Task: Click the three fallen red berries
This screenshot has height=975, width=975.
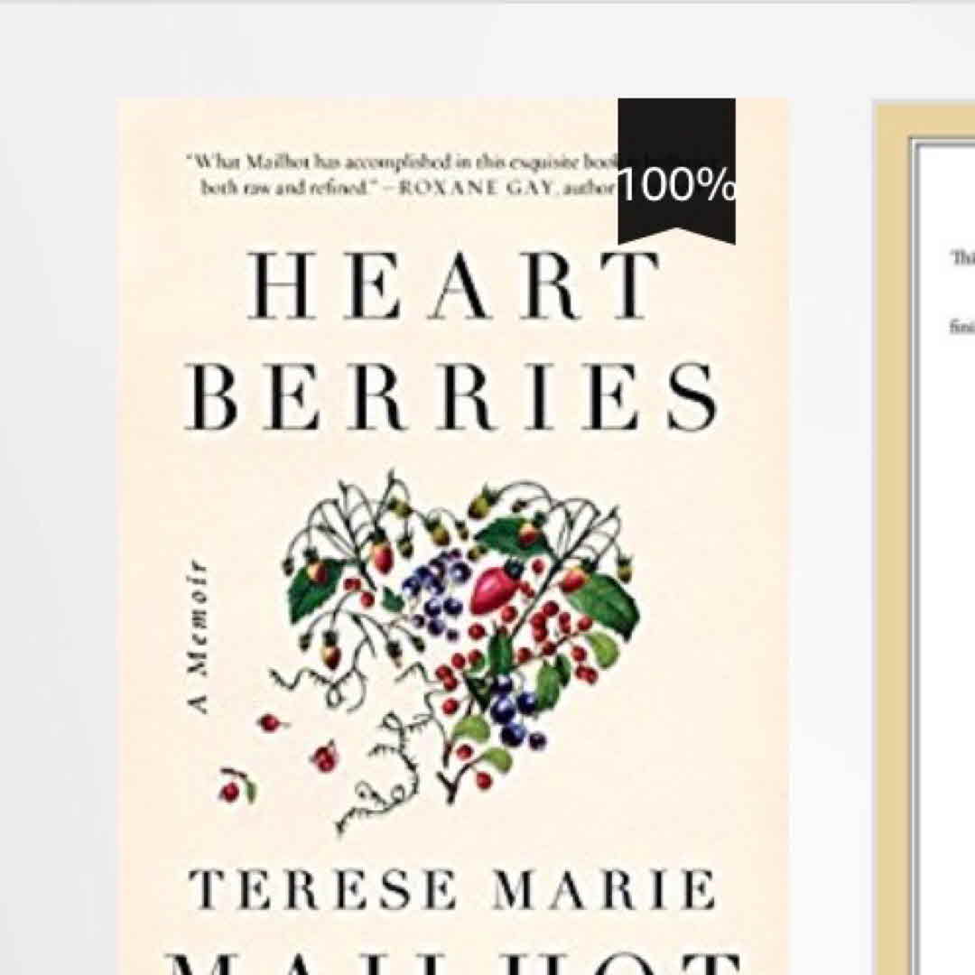Action: click(275, 758)
